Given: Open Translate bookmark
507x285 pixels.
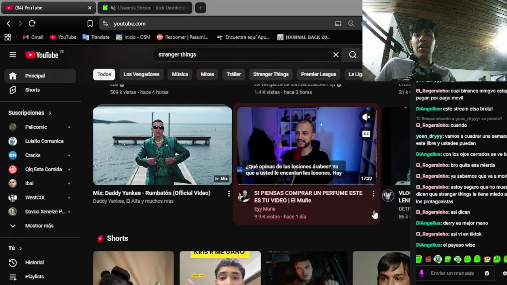Looking at the screenshot, I should click(96, 37).
